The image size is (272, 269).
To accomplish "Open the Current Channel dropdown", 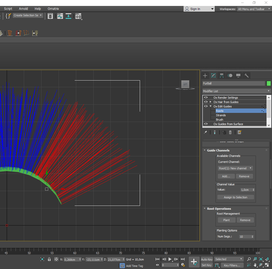I will [235, 168].
